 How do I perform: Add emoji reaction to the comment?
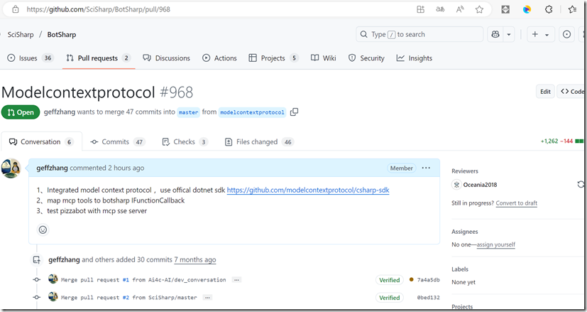pos(43,230)
